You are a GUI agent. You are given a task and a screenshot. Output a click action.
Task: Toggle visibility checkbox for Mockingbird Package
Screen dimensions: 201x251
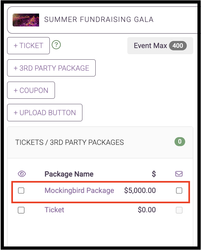[21, 191]
